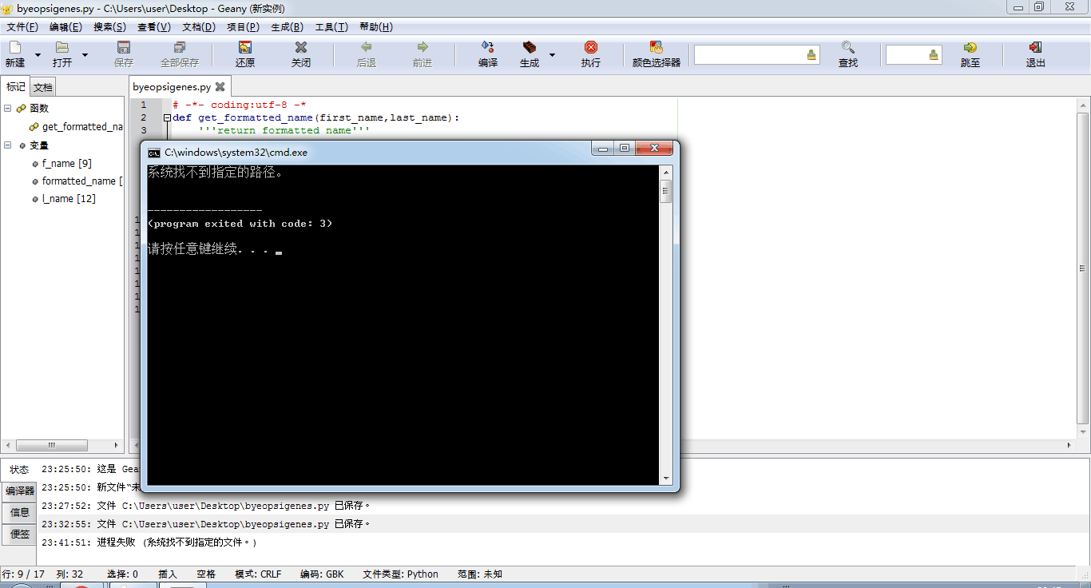Click the 查找 (Find) magnifier icon
The image size is (1091, 588).
click(847, 48)
